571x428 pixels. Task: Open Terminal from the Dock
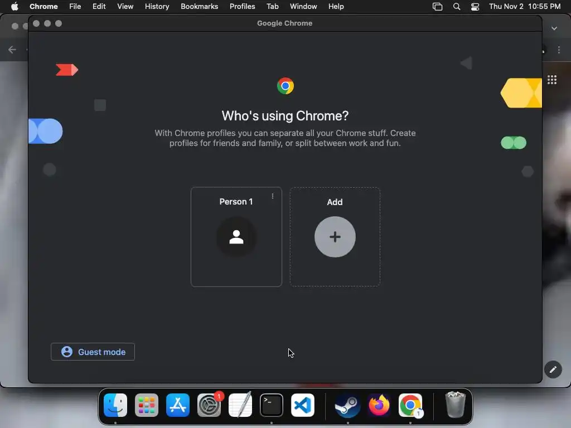pos(272,405)
